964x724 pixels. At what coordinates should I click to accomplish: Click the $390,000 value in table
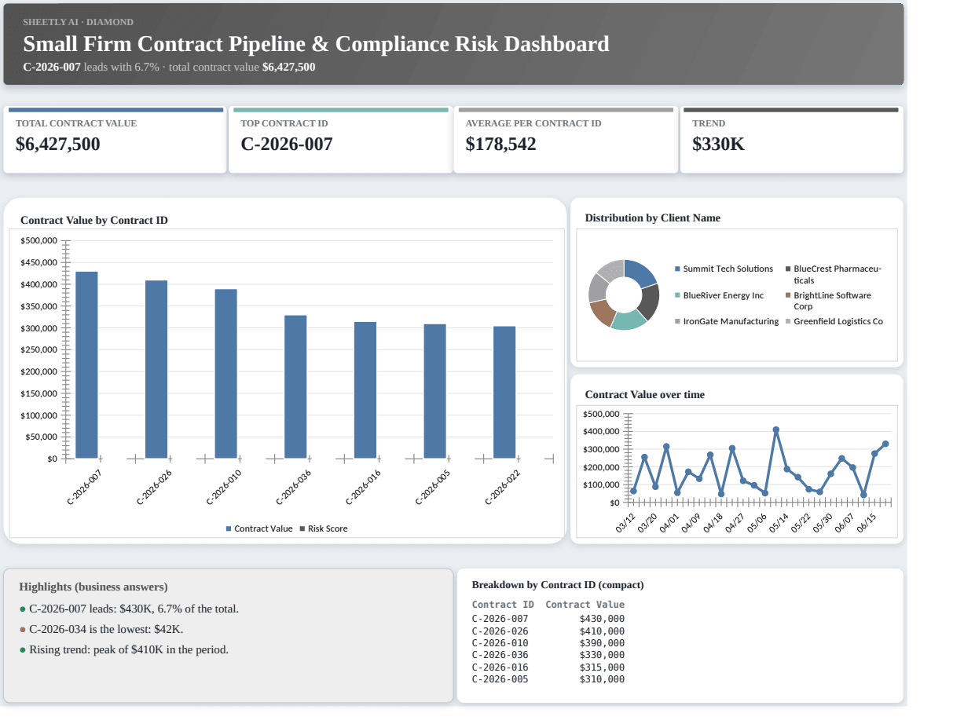[602, 643]
